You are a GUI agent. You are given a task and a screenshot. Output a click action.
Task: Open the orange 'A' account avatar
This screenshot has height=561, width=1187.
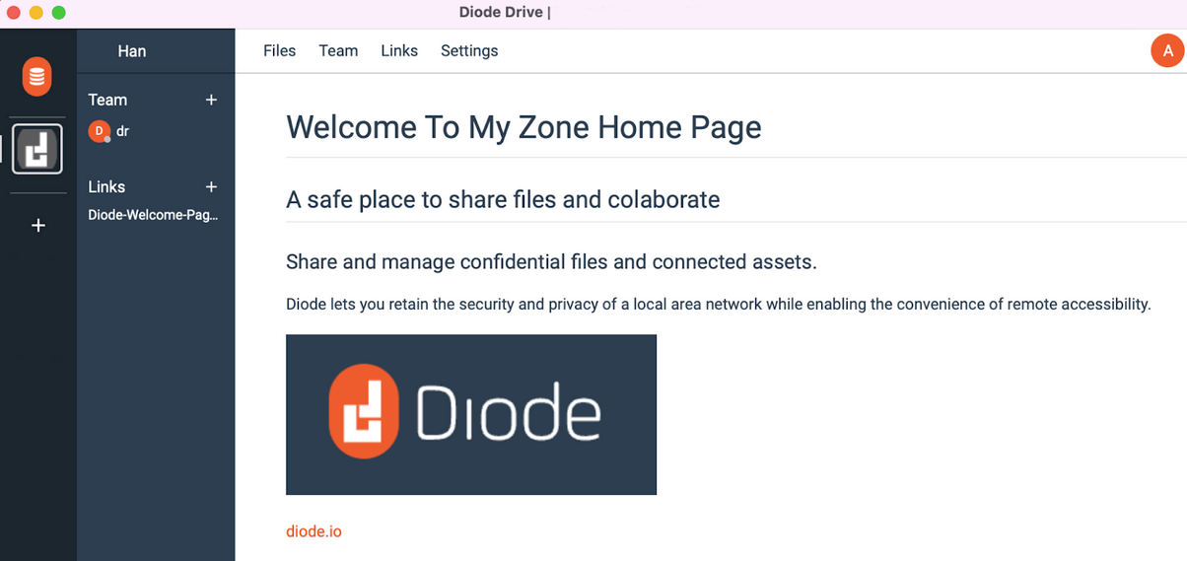point(1167,50)
